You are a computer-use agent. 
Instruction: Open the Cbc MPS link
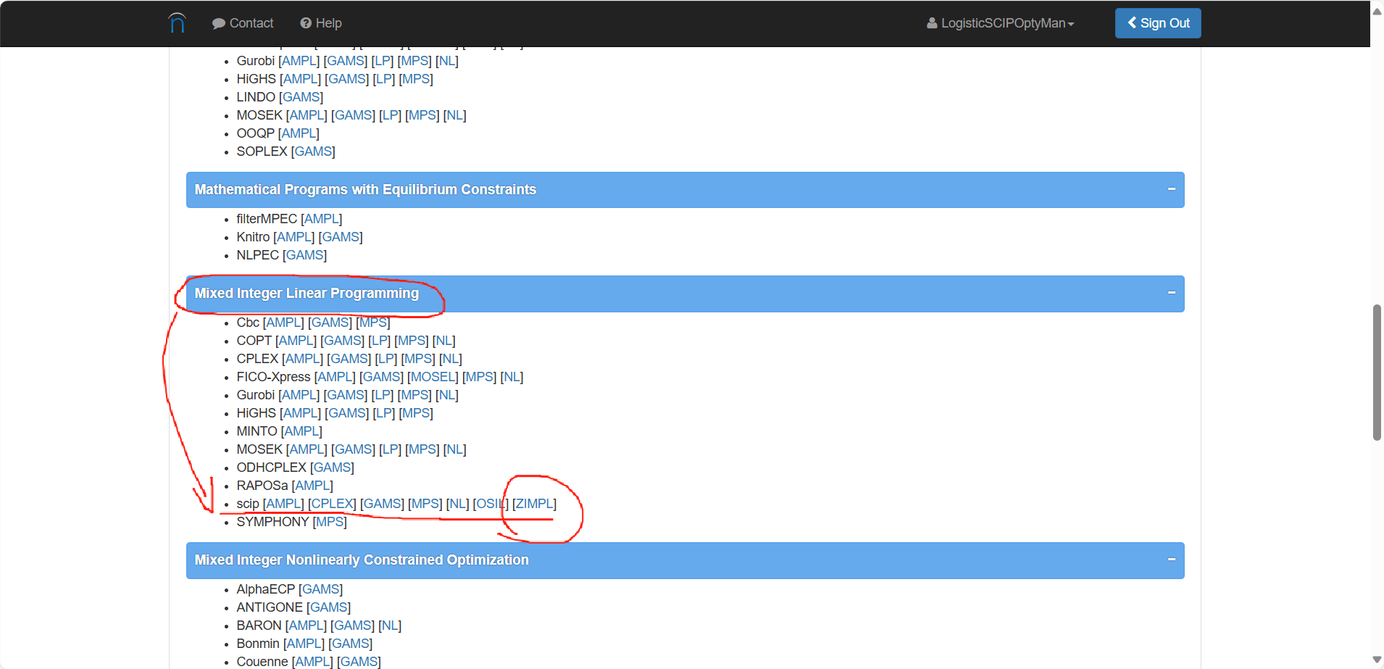(x=373, y=323)
